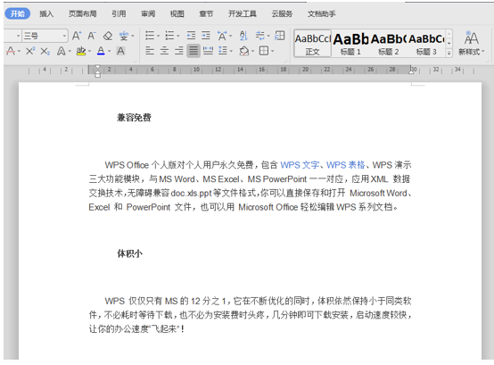This screenshot has width=494, height=365.
Task: Expand numbered list style dropdown arrow
Action: 178,36
